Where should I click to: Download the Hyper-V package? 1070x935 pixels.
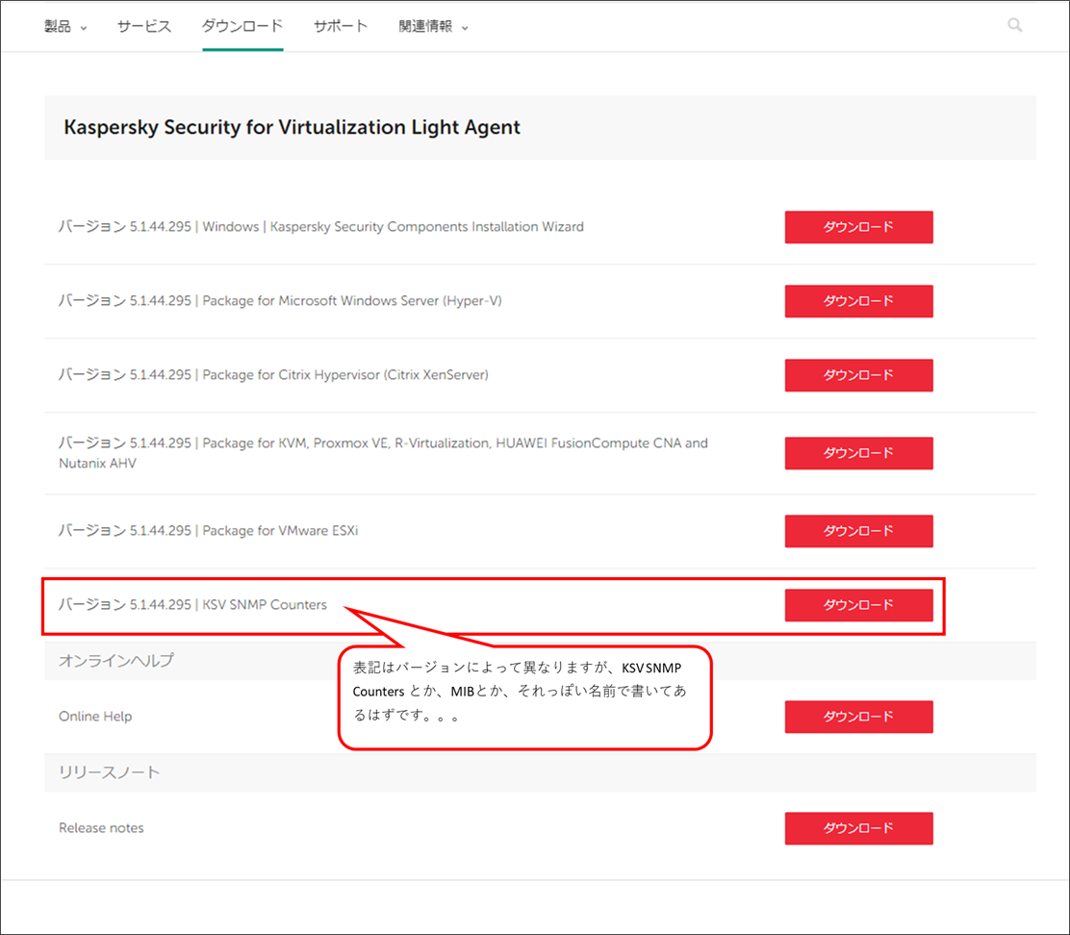coord(858,301)
